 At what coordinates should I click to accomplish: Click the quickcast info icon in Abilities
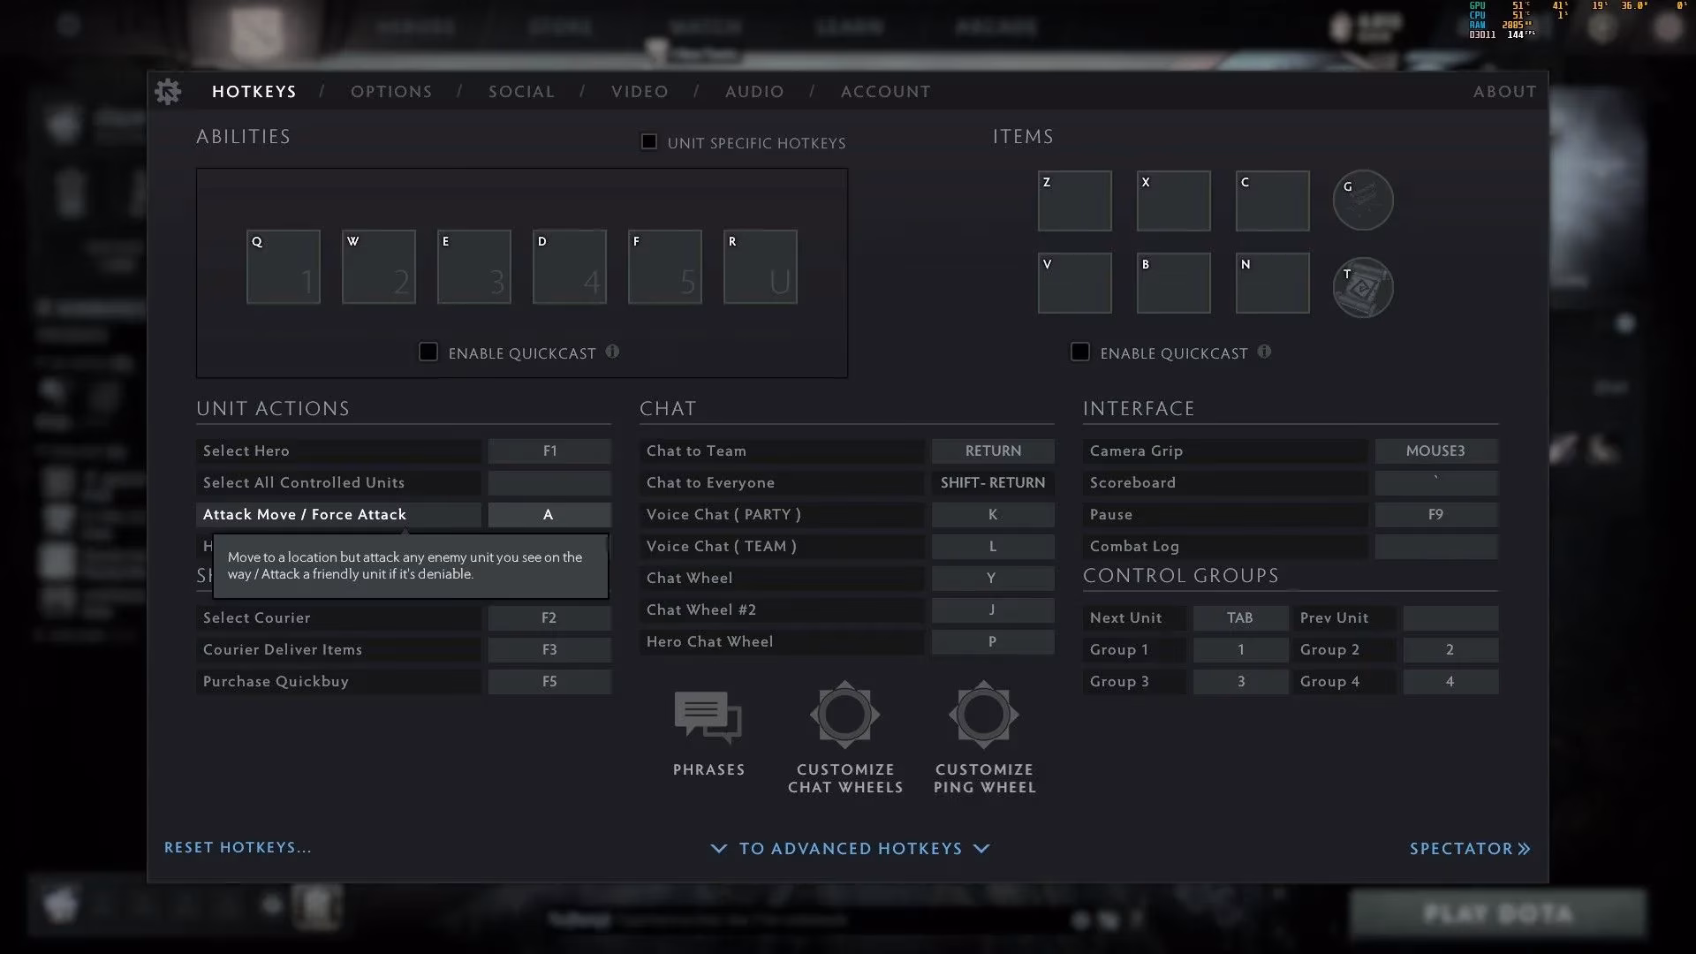pyautogui.click(x=612, y=351)
